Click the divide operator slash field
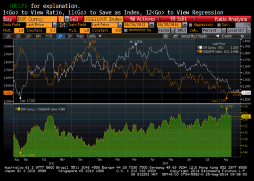254x181 pixels. [61, 19]
